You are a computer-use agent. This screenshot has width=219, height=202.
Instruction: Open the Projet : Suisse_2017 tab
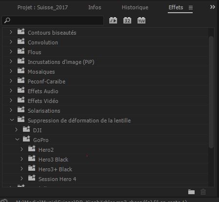pos(42,7)
